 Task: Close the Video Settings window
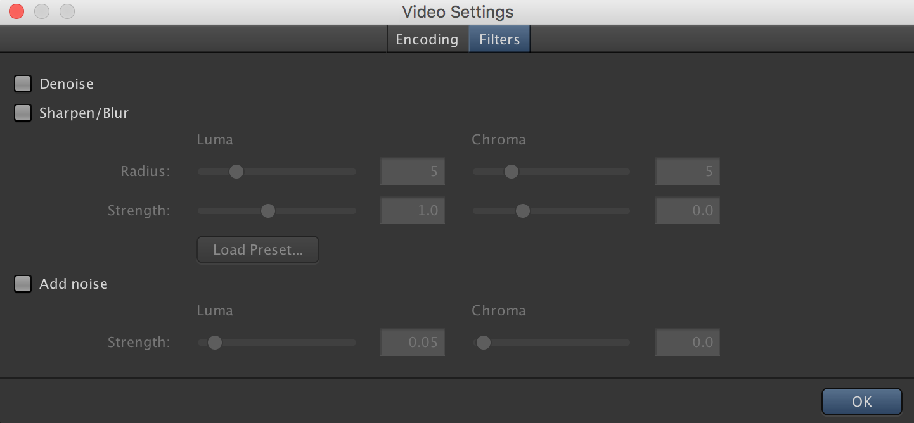pos(16,11)
